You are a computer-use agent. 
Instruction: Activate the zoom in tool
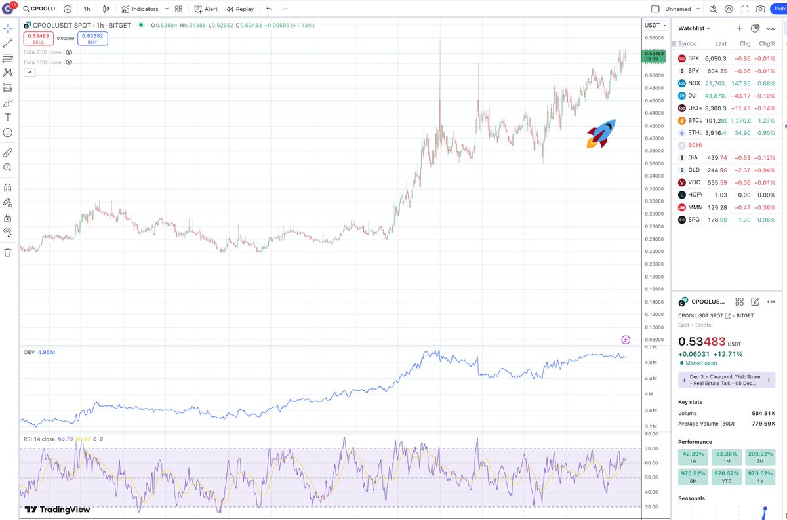[x=8, y=168]
